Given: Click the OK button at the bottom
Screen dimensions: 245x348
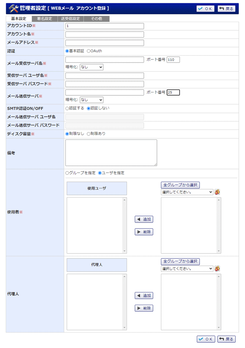Looking at the screenshot, I should pyautogui.click(x=206, y=339).
